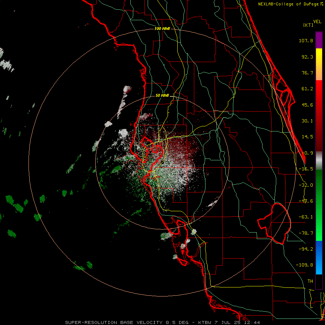
Task: Click the -109.8 velocity scale value
Action: [x=304, y=265]
